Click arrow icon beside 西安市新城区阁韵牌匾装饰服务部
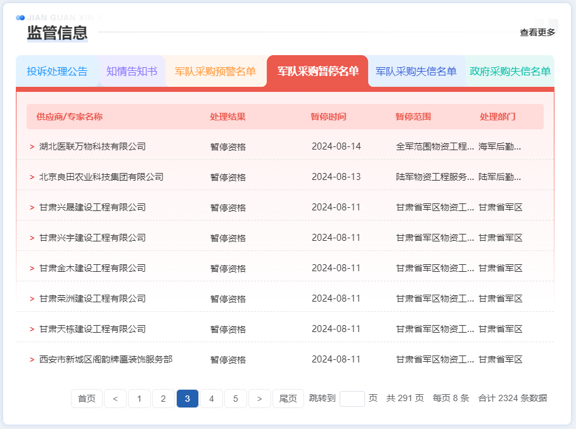 click(32, 360)
